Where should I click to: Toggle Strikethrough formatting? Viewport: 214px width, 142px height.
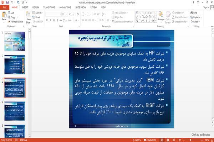61,20
